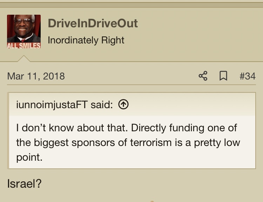The height and width of the screenshot is (202, 263).
Task: Click the share post icon
Action: pos(203,76)
